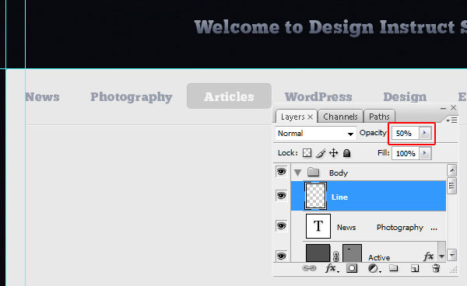Click the Articles nav button
Image resolution: width=467 pixels, height=286 pixels.
(x=229, y=96)
